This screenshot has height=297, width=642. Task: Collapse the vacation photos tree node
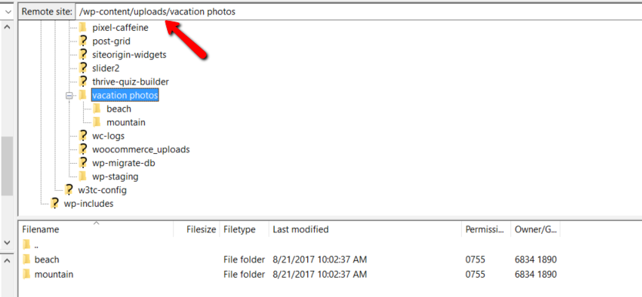(x=69, y=95)
